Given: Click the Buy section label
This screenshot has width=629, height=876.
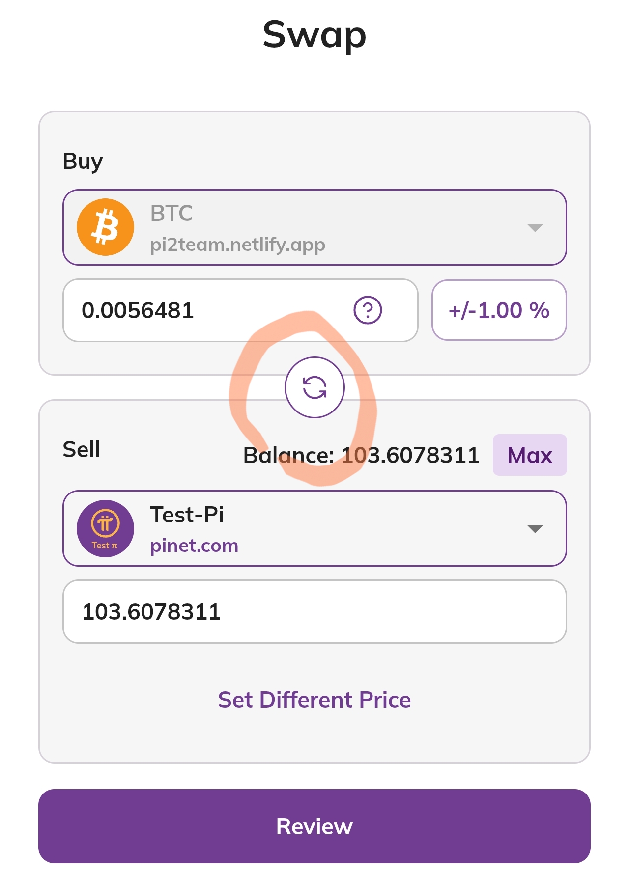Looking at the screenshot, I should click(x=83, y=161).
